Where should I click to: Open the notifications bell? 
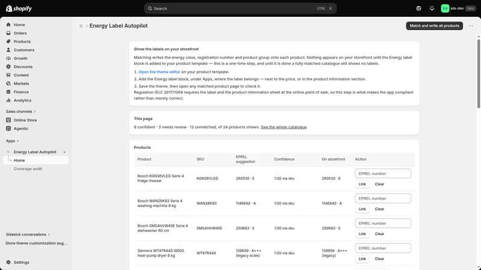coord(432,8)
